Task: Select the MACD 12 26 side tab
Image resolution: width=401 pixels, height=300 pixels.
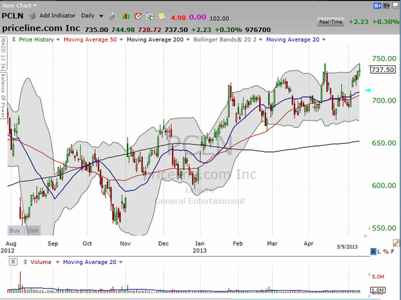Action: coord(3,53)
